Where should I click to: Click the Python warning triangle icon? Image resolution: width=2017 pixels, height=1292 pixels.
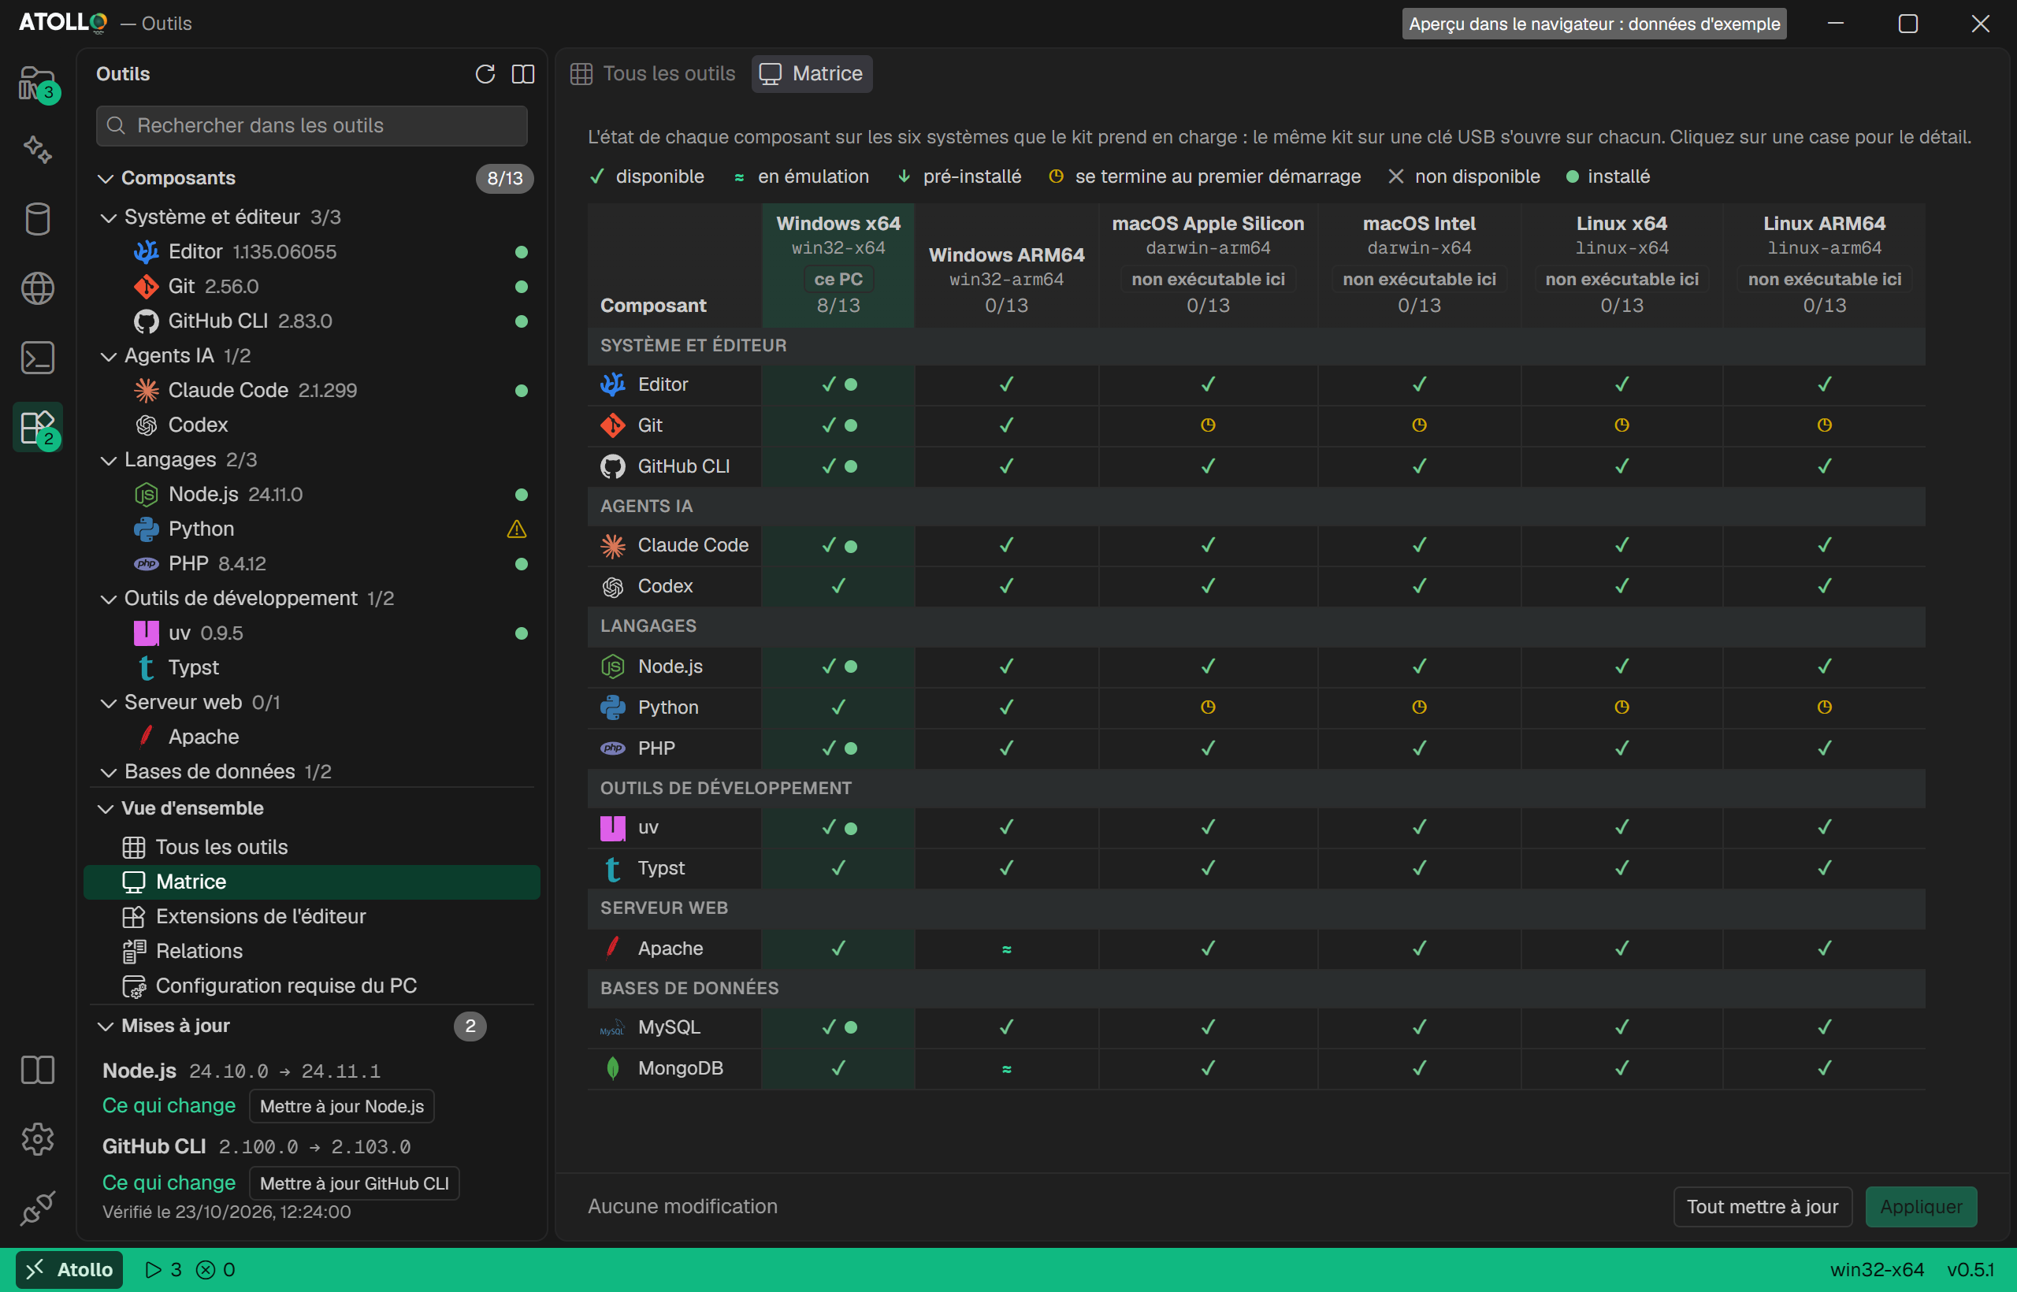(517, 529)
